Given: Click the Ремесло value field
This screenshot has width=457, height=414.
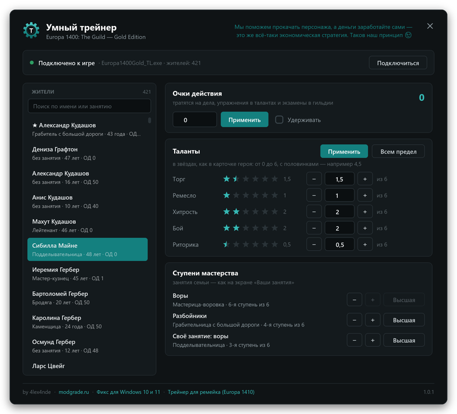Looking at the screenshot, I should pos(340,195).
